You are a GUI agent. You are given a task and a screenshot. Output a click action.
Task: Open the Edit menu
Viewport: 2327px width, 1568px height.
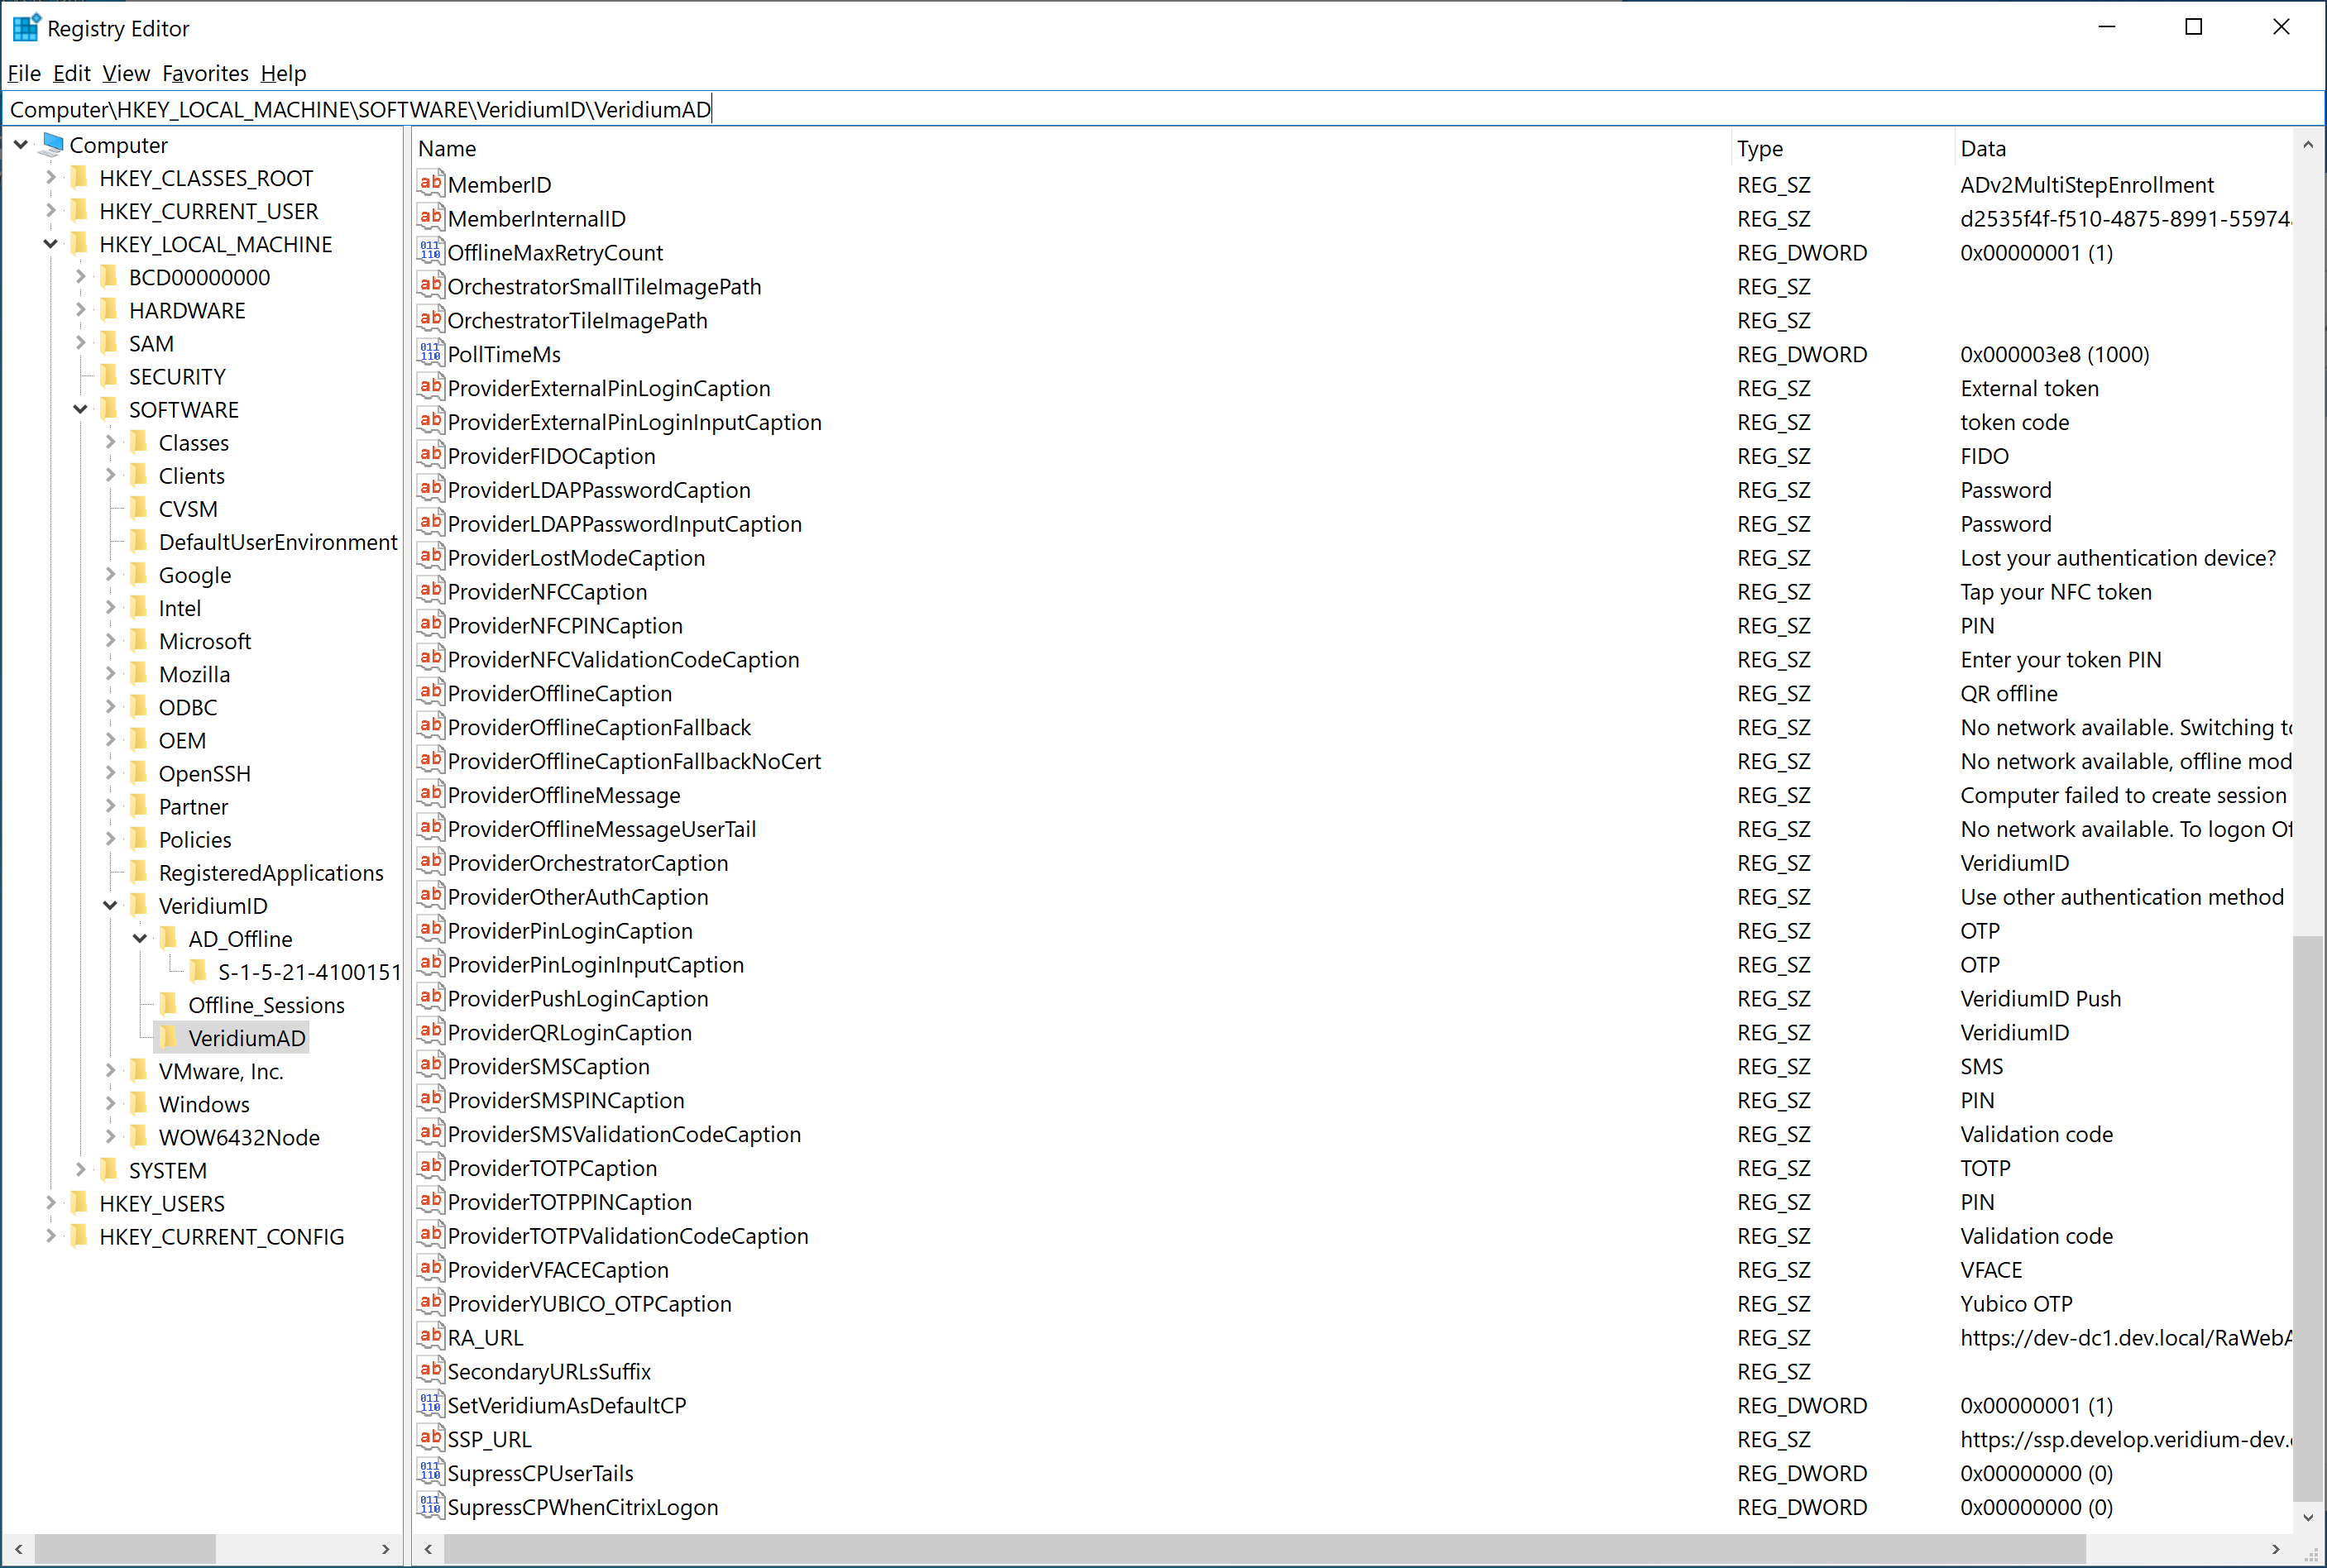[x=71, y=73]
